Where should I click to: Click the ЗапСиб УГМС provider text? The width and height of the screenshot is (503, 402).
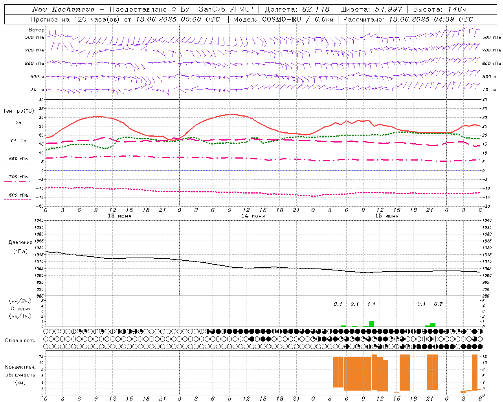224,9
